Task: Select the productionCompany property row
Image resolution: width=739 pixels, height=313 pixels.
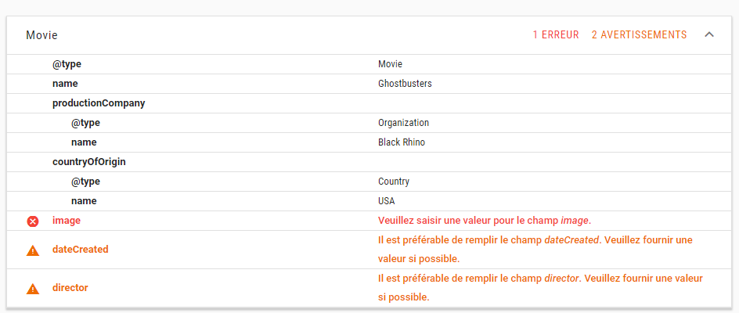Action: pos(99,103)
